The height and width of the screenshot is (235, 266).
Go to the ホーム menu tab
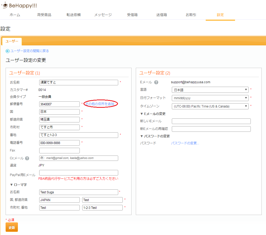pos(15,15)
